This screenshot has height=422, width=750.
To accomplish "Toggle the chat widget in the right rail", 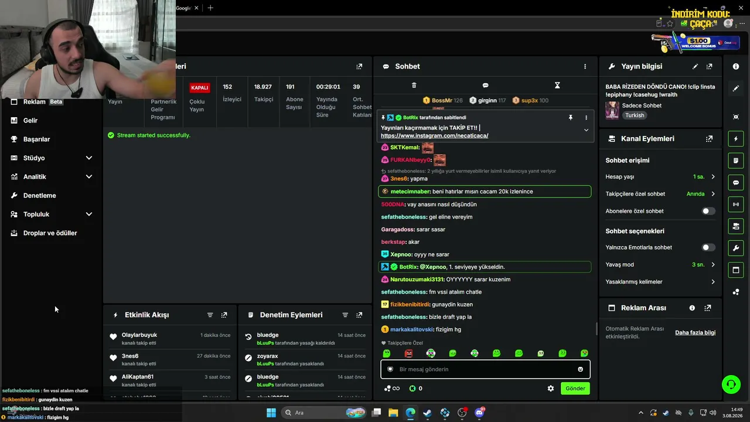I will (736, 182).
